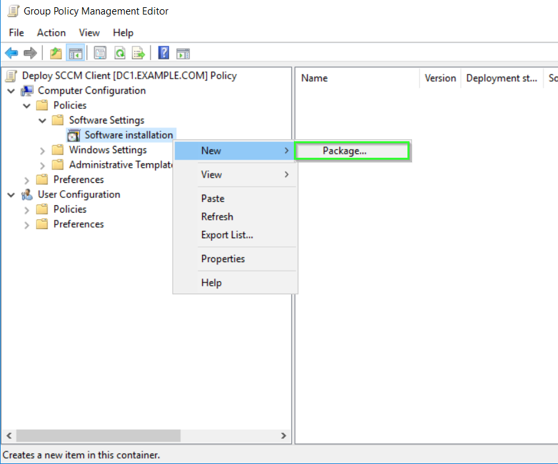Toggle the Show/Hide Action Pane icon
The height and width of the screenshot is (464, 558).
pyautogui.click(x=183, y=53)
